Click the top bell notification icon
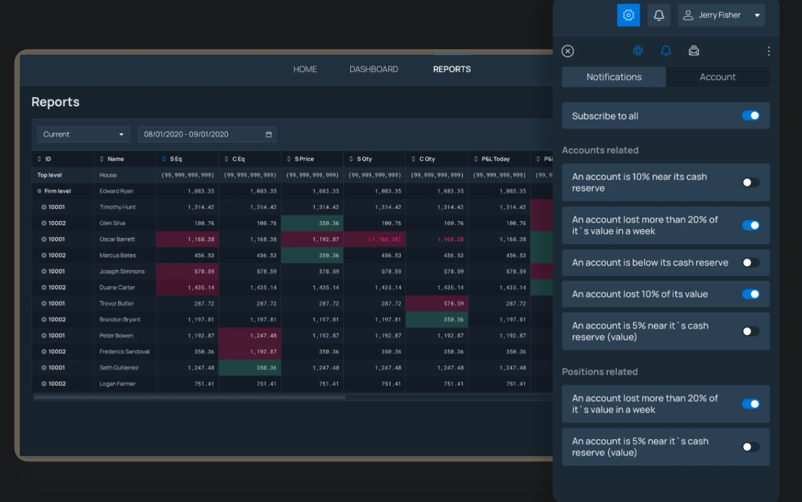 click(658, 15)
